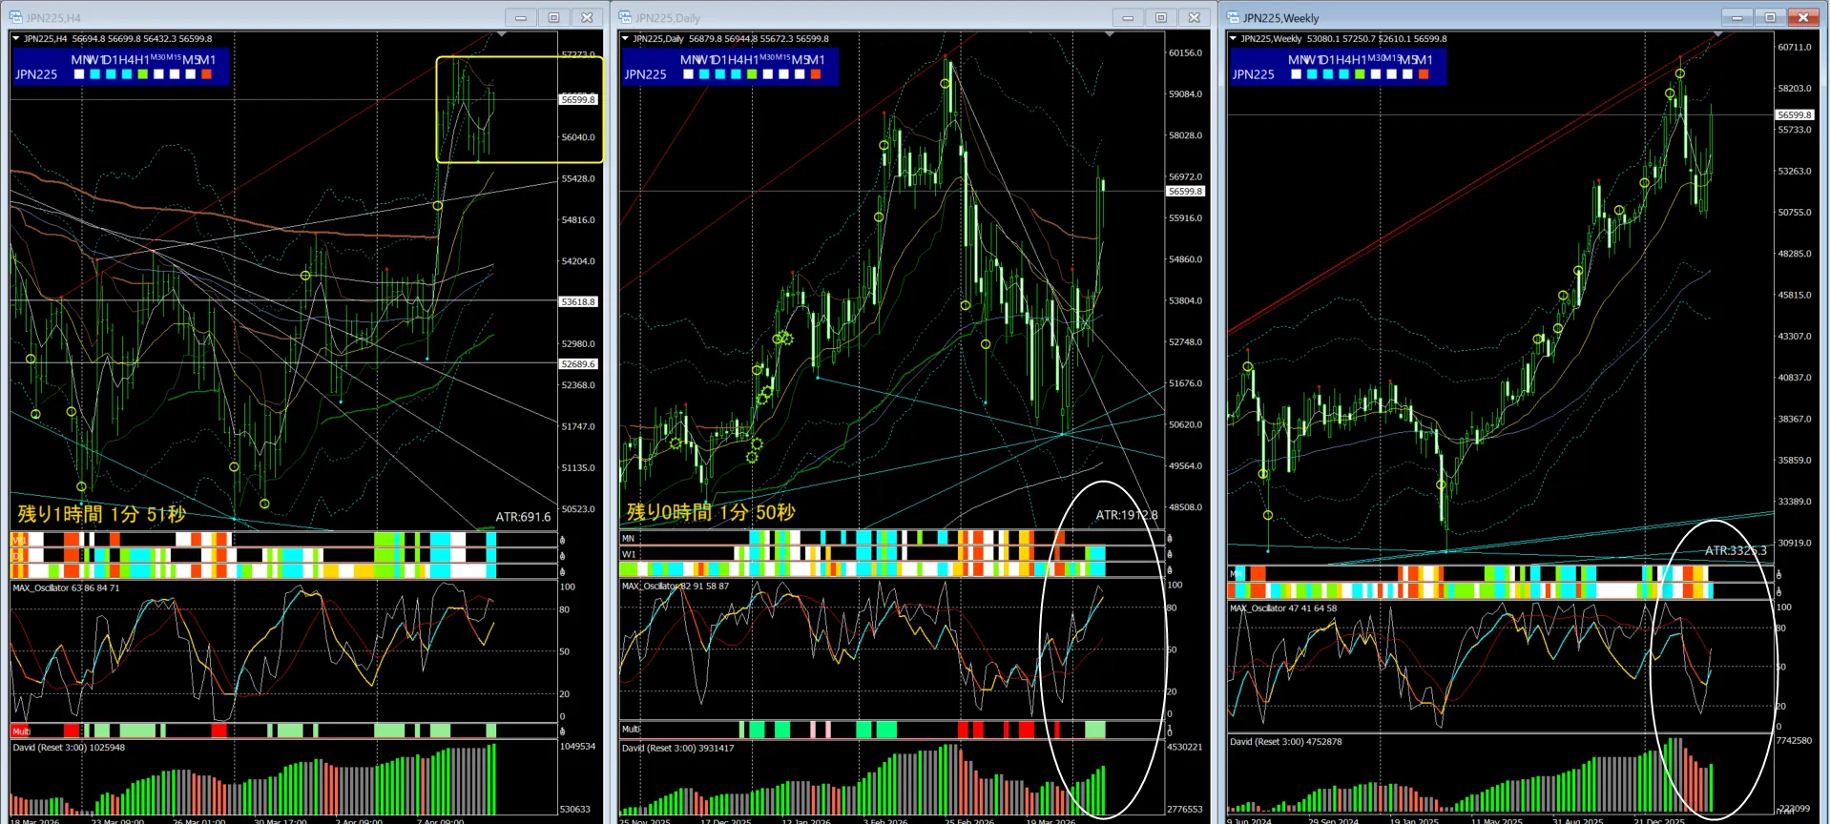1830x824 pixels.
Task: Click the W1 row label in the Daily chart
Action: click(x=629, y=554)
